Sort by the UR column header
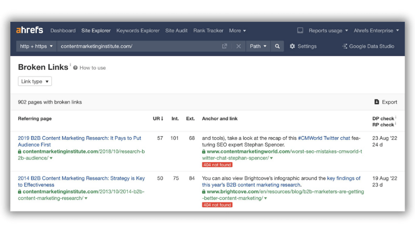 (x=158, y=119)
